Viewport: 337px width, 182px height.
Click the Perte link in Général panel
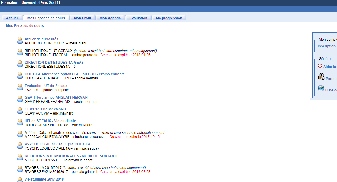tap(331, 79)
